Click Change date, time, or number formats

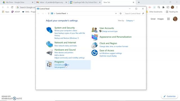(114, 47)
